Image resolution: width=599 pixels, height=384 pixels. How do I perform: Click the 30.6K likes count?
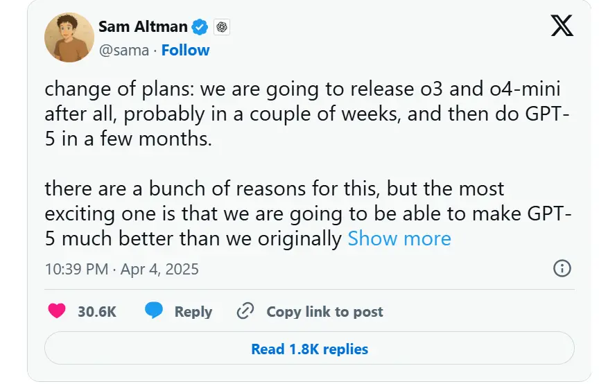[x=96, y=312]
